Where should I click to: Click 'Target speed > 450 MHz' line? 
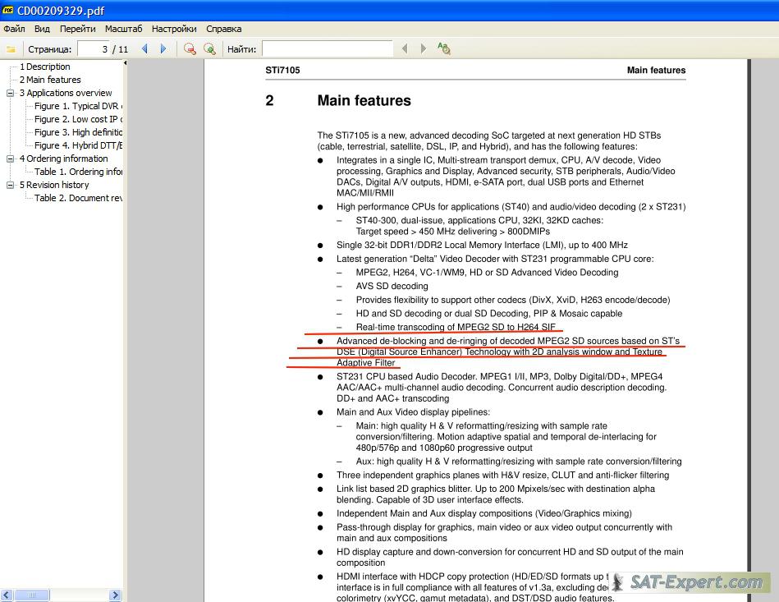tap(452, 232)
